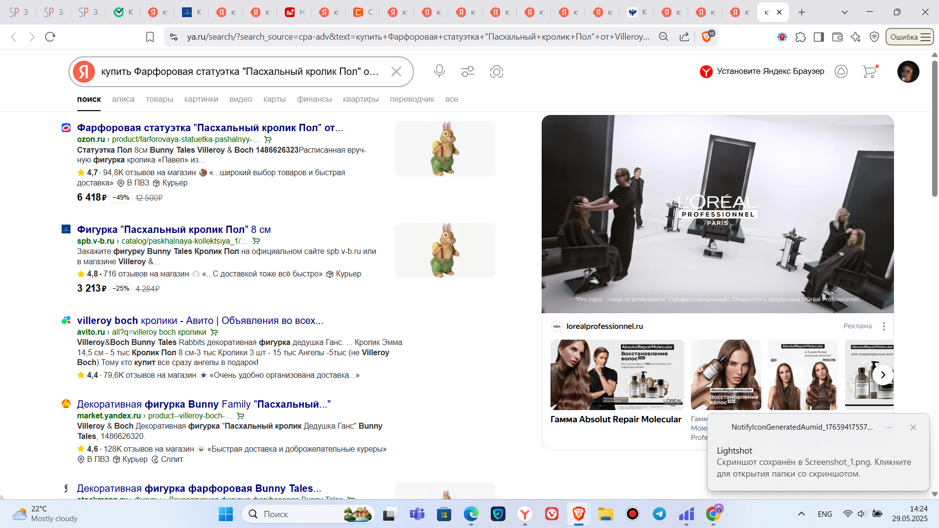Expand the tab search dropdown
Viewport: 939px width, 528px height.
(x=845, y=12)
